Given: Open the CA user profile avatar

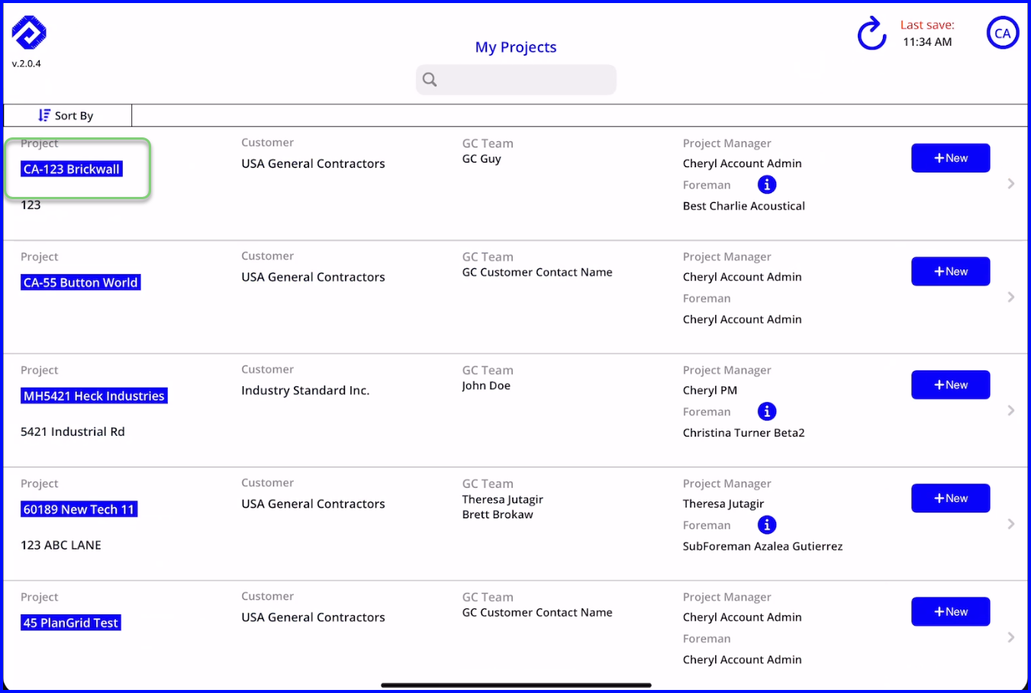Looking at the screenshot, I should [x=1003, y=34].
